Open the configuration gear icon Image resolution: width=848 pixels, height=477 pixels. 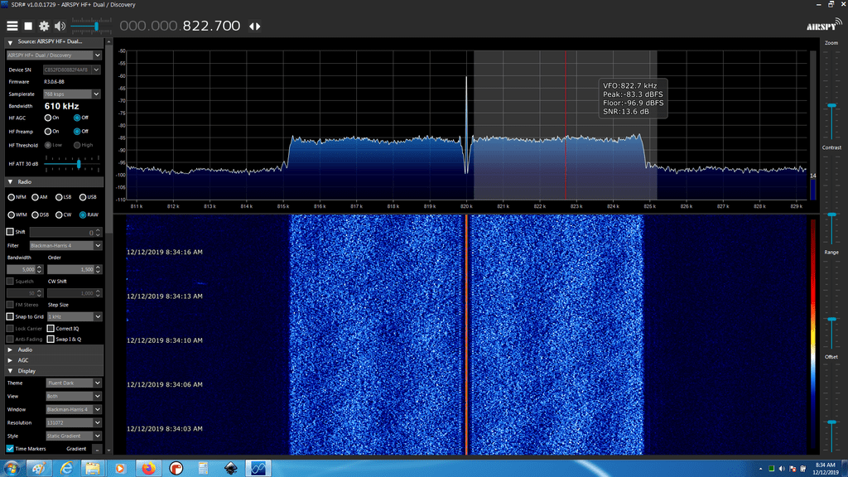43,26
